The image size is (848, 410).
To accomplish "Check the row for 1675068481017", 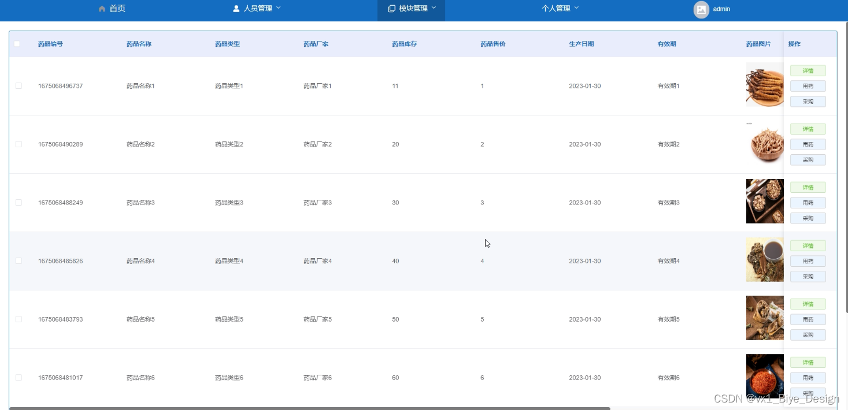I will pyautogui.click(x=18, y=378).
